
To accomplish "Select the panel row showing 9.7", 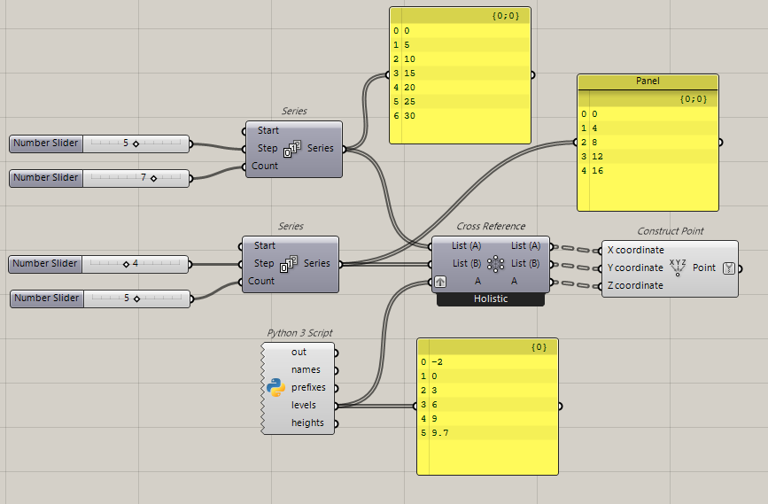I will pyautogui.click(x=487, y=433).
